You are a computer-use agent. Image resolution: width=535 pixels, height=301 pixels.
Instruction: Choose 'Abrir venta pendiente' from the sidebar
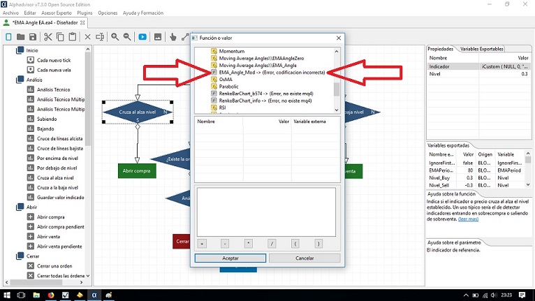click(x=59, y=246)
